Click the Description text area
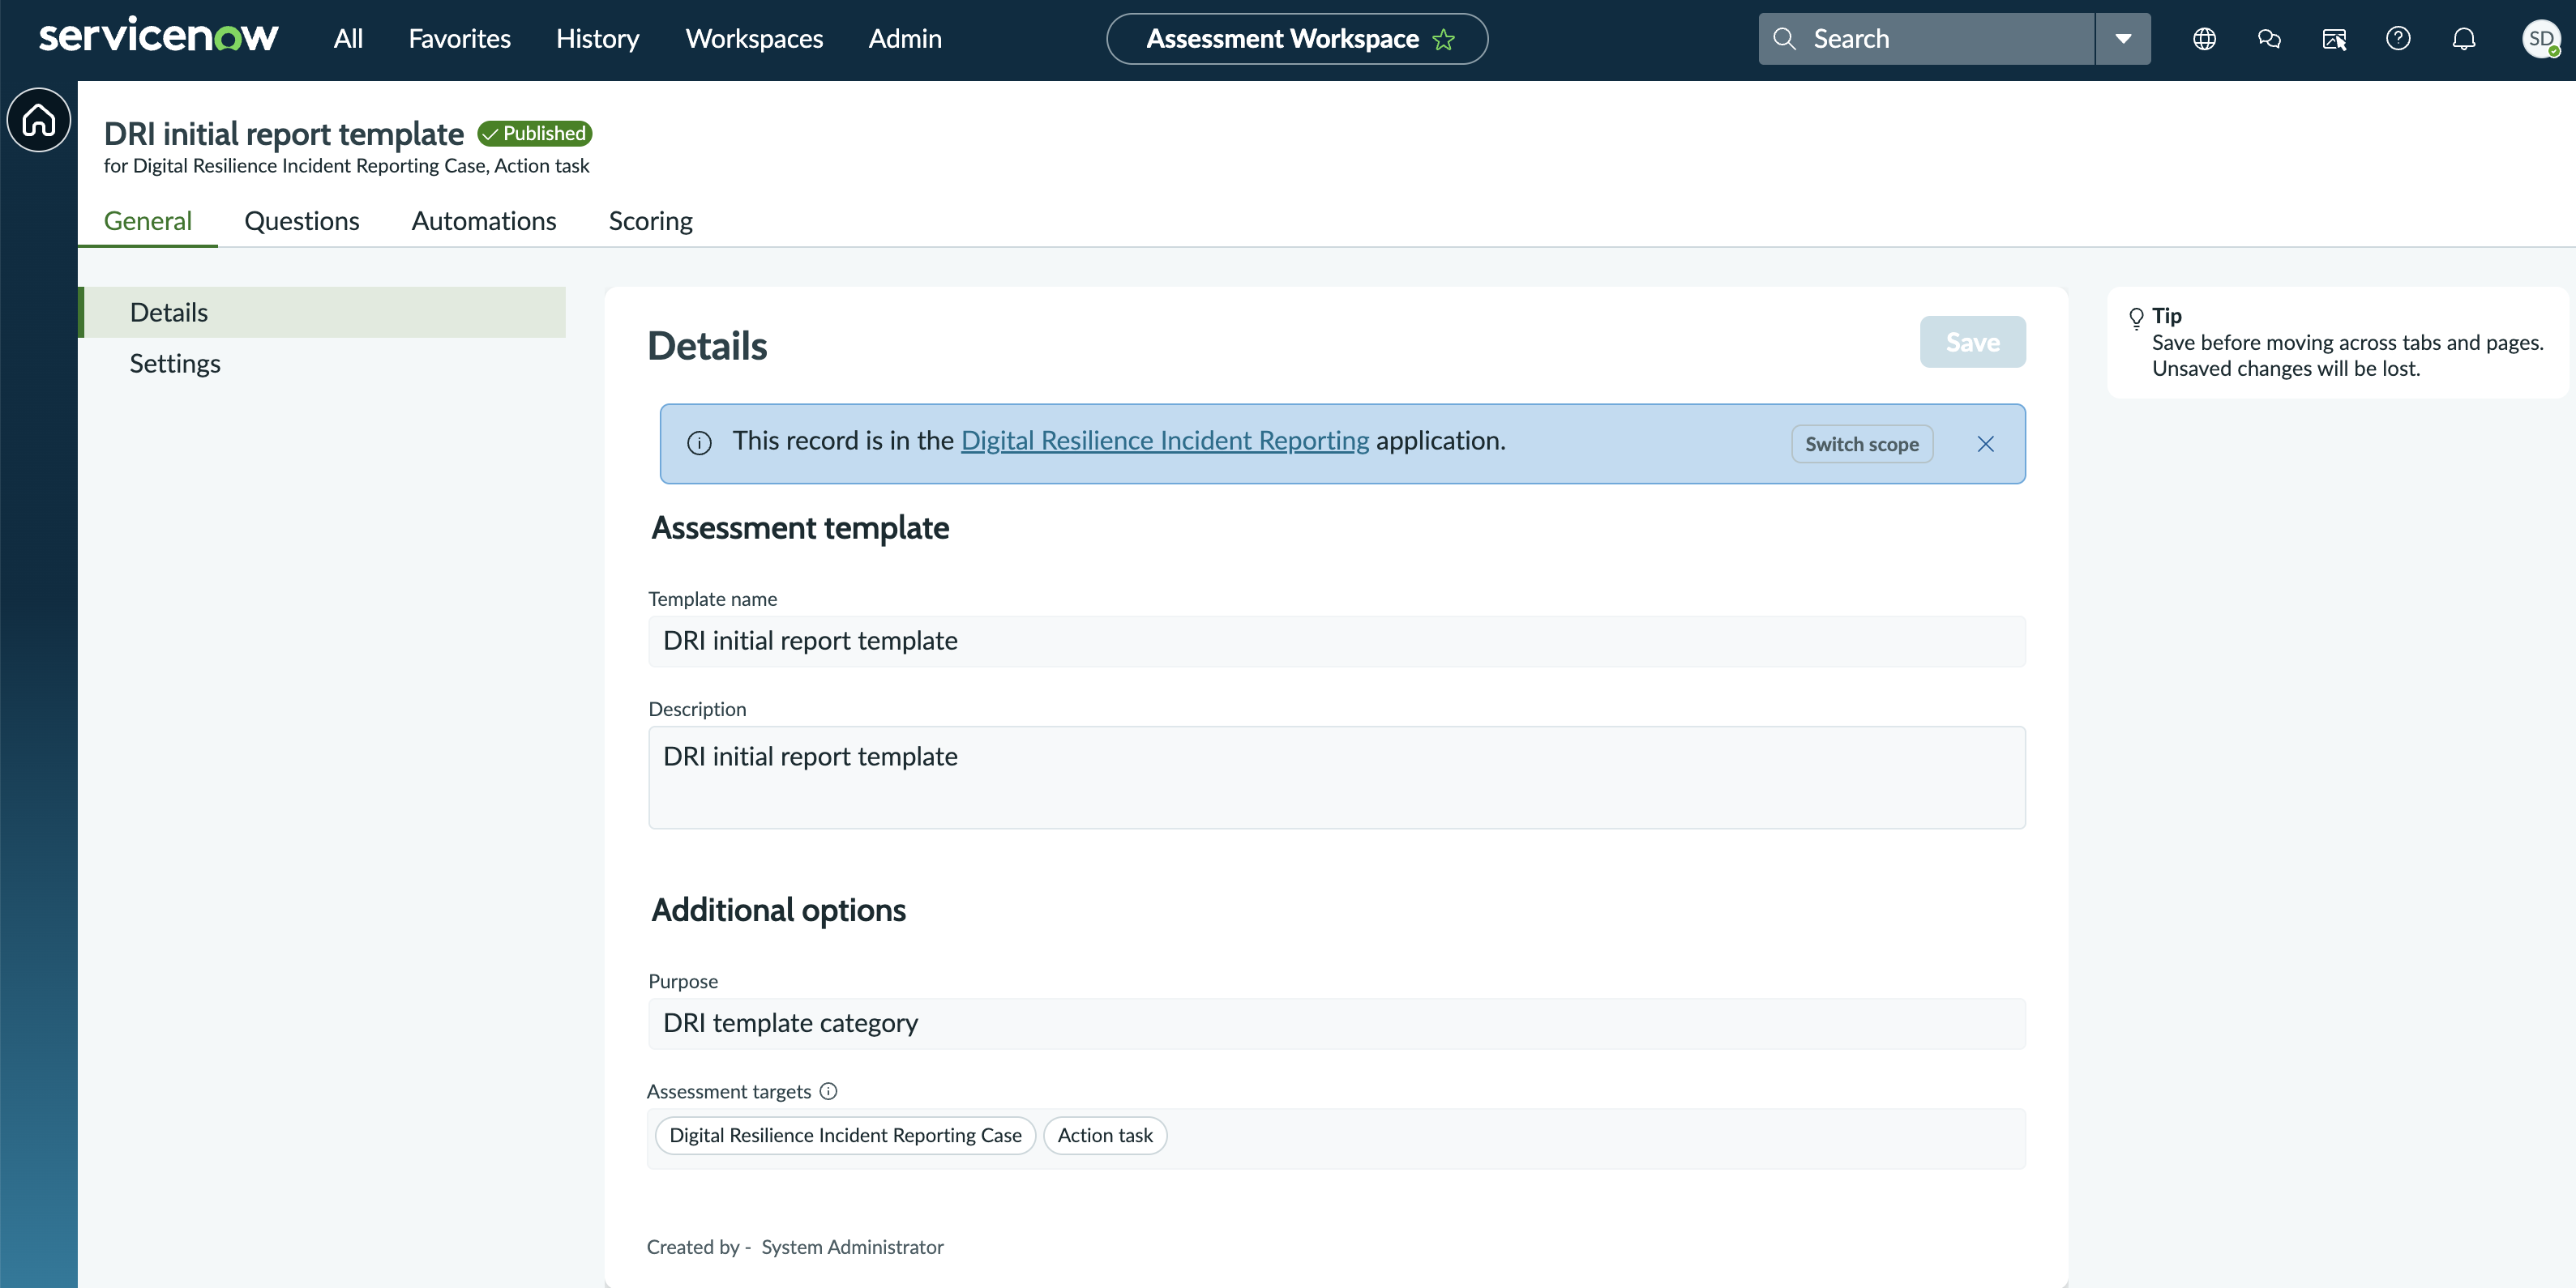 click(1337, 778)
